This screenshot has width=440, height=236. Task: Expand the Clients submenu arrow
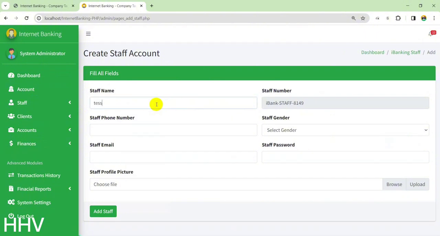[70, 116]
